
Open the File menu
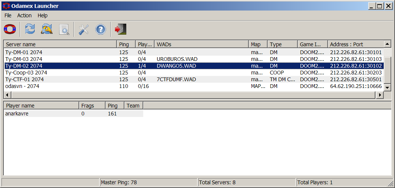tap(8, 15)
